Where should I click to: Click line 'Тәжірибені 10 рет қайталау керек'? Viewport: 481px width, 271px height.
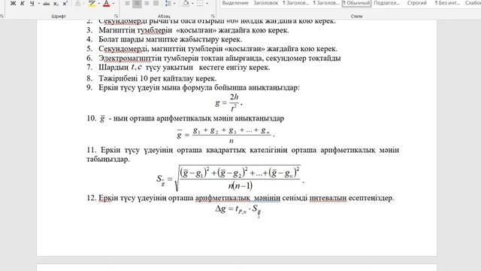(x=157, y=78)
